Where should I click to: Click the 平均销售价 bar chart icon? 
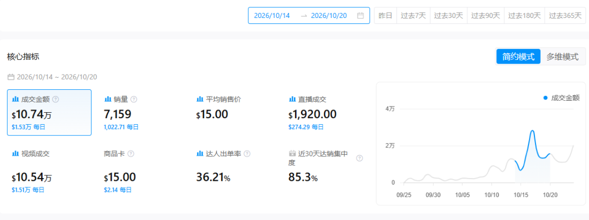pos(200,99)
